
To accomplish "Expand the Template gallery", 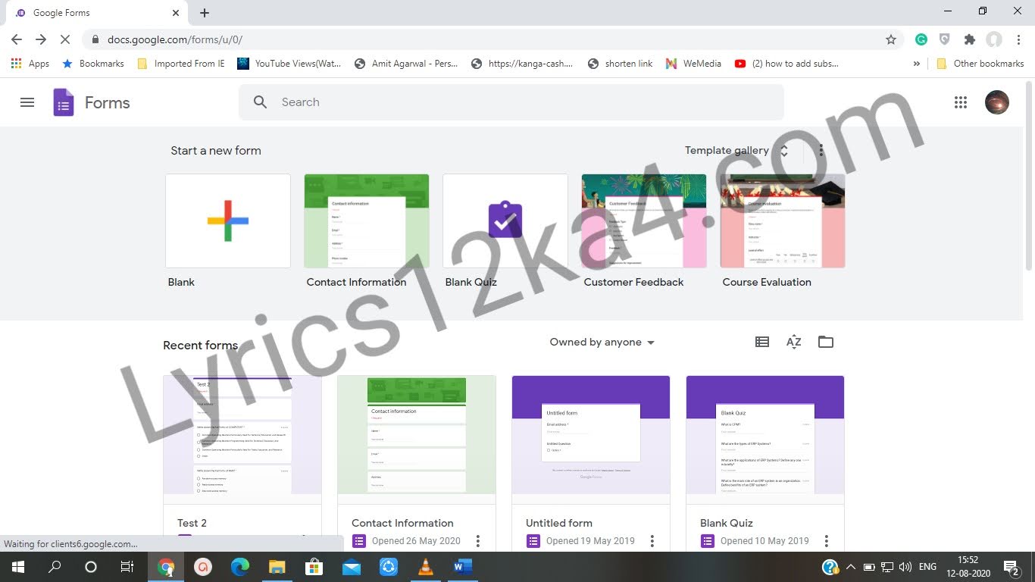I will 736,150.
